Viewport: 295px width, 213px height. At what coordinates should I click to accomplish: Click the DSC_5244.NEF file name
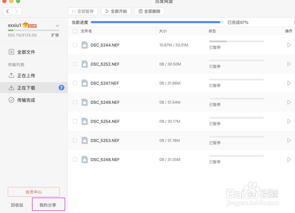pos(105,45)
